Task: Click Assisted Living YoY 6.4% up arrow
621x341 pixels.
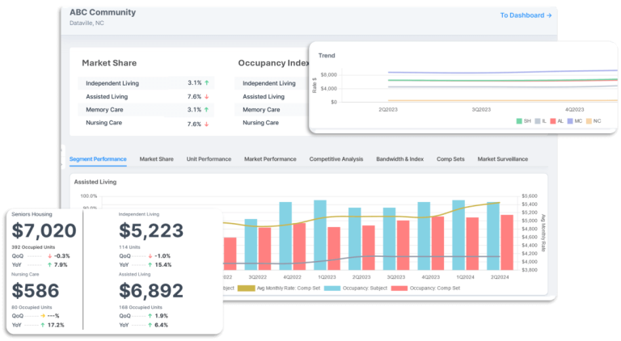Action: pos(150,325)
